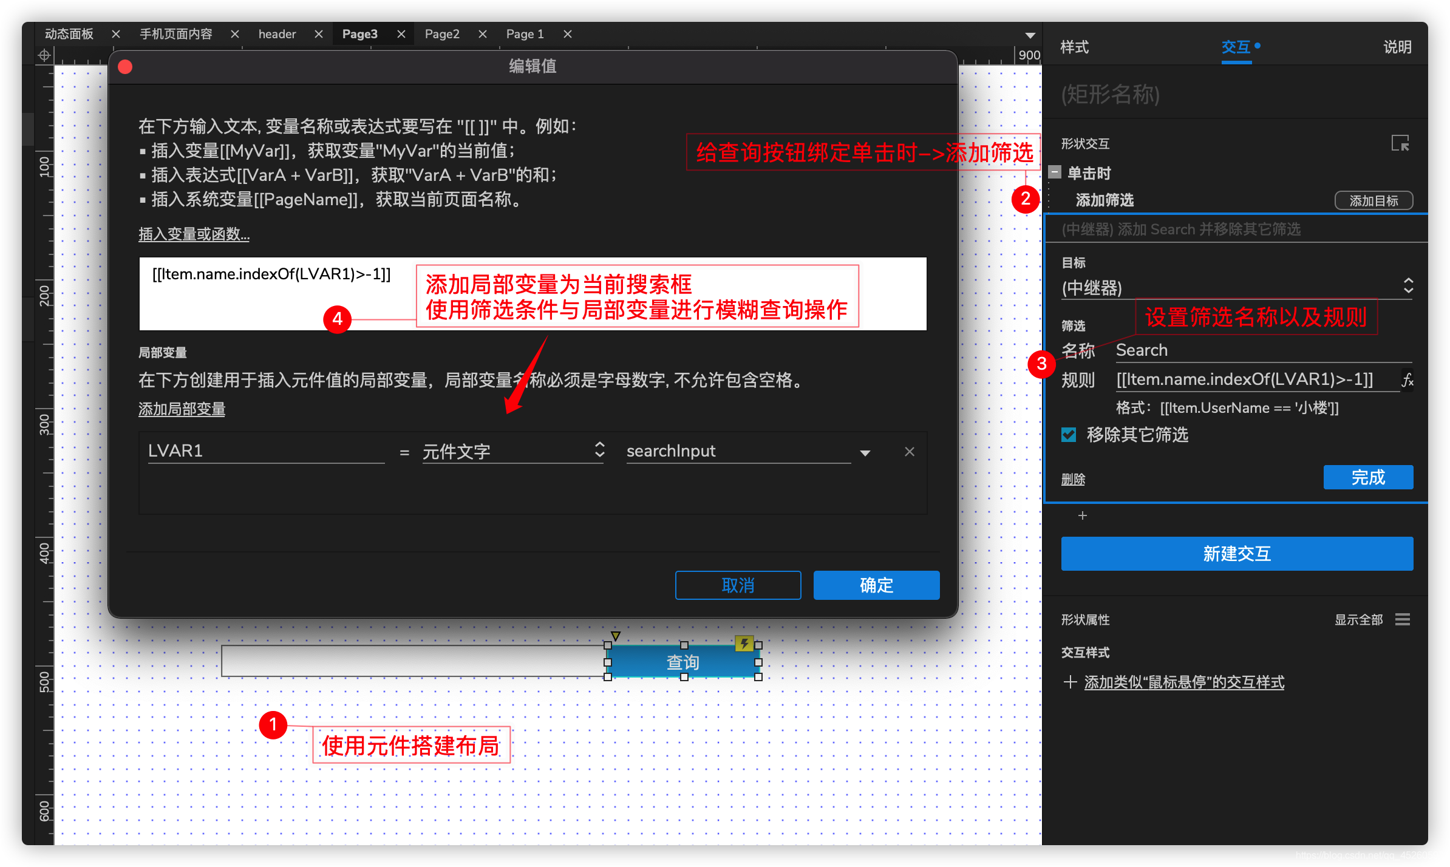Click the lightning interaction badge on 查询

744,643
